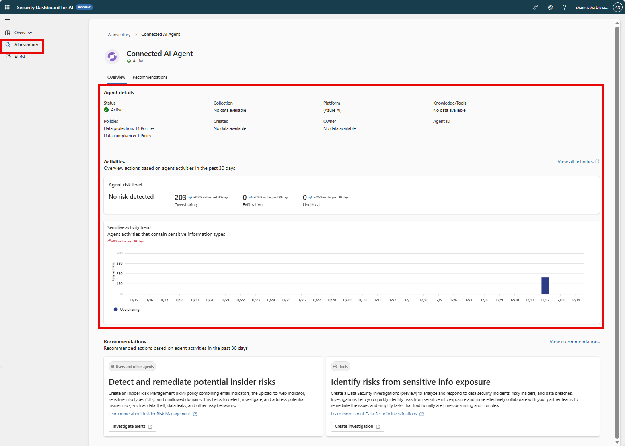Click the Connected AI Agent logo icon
This screenshot has width=625, height=446.
[112, 57]
